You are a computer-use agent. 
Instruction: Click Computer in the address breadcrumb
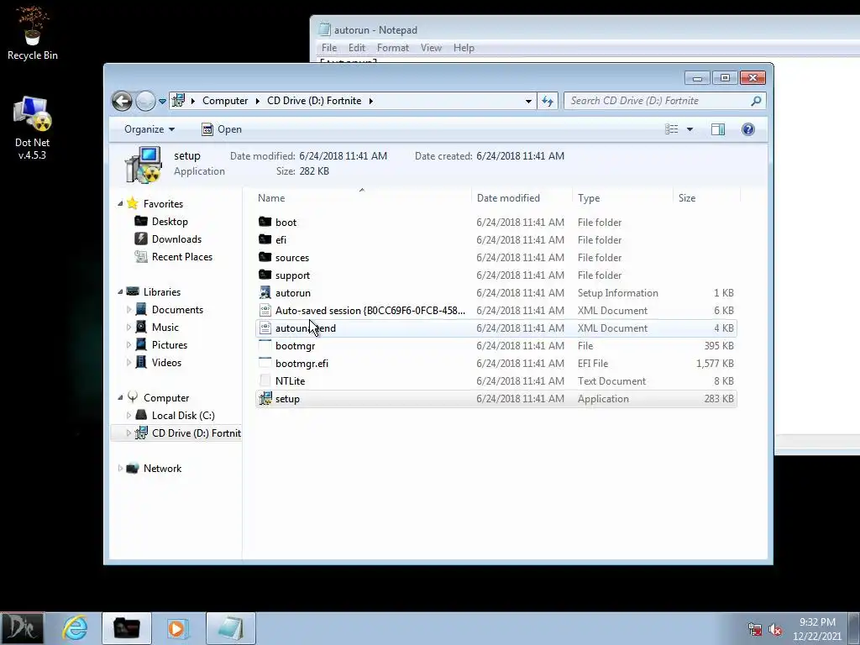click(x=225, y=101)
